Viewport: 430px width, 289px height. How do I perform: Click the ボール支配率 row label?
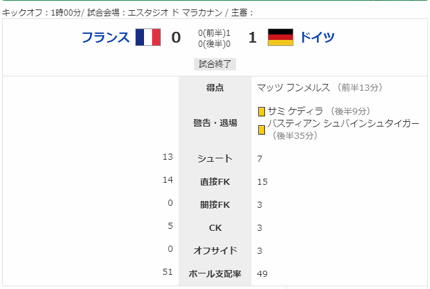pyautogui.click(x=215, y=273)
